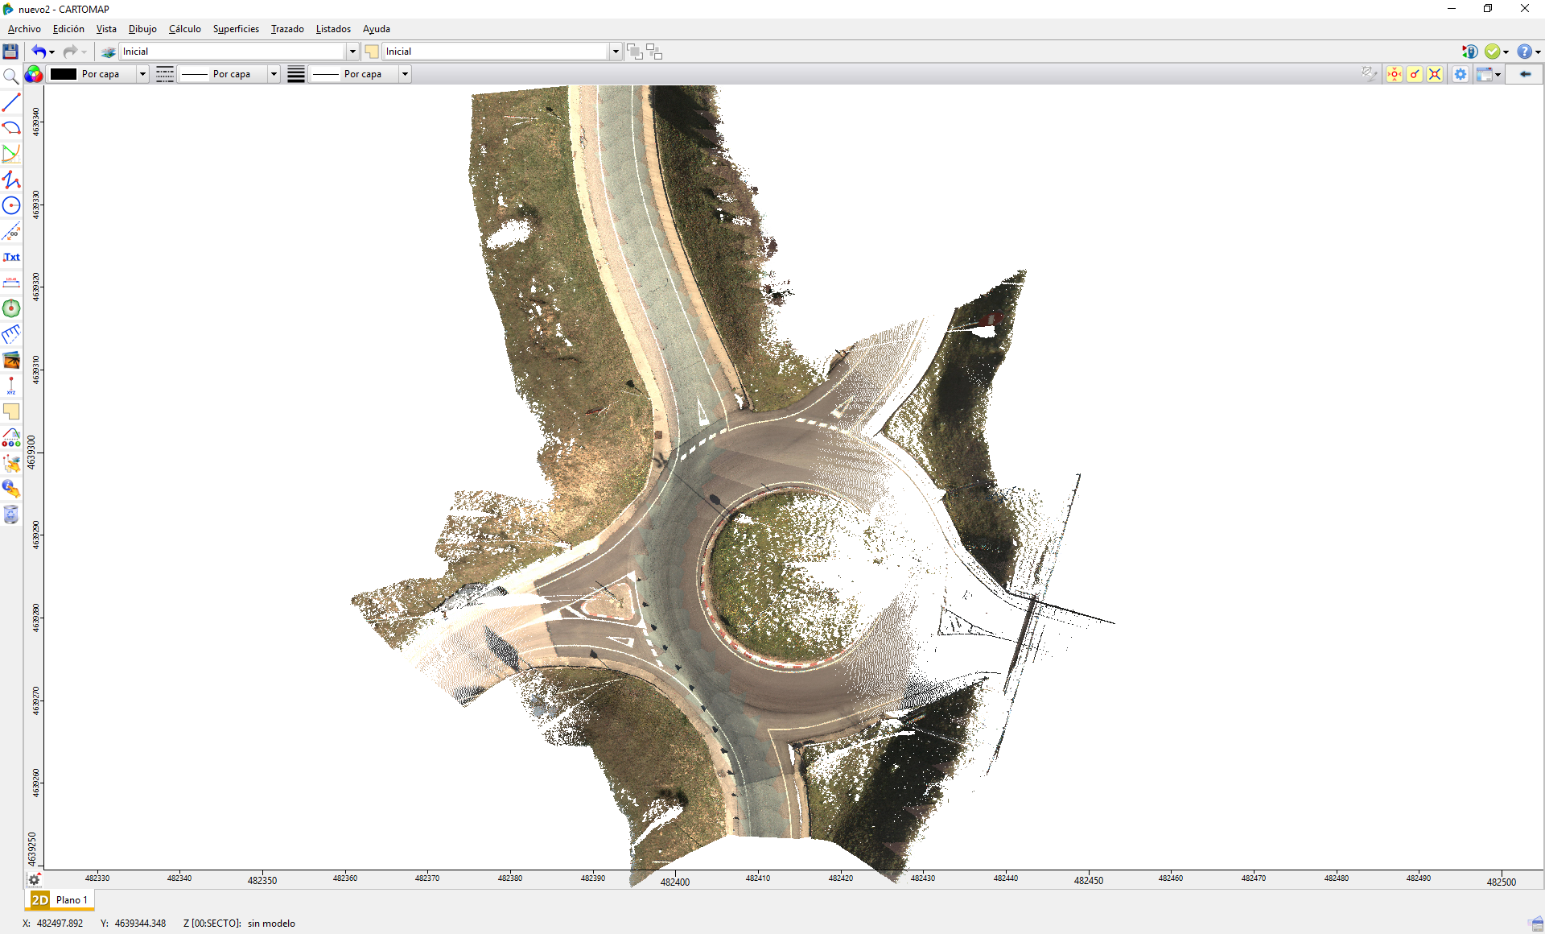Click the black color swatch Por capa
Image resolution: width=1545 pixels, height=934 pixels.
tap(64, 74)
